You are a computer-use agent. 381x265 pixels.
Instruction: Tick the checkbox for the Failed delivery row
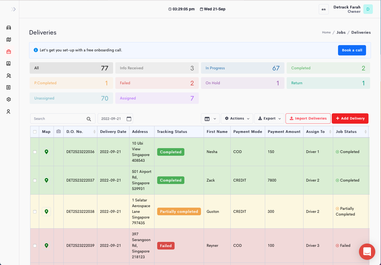click(35, 245)
